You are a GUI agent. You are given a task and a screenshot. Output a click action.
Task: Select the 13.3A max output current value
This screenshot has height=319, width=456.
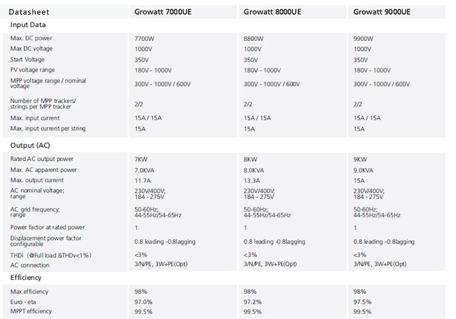tap(252, 181)
